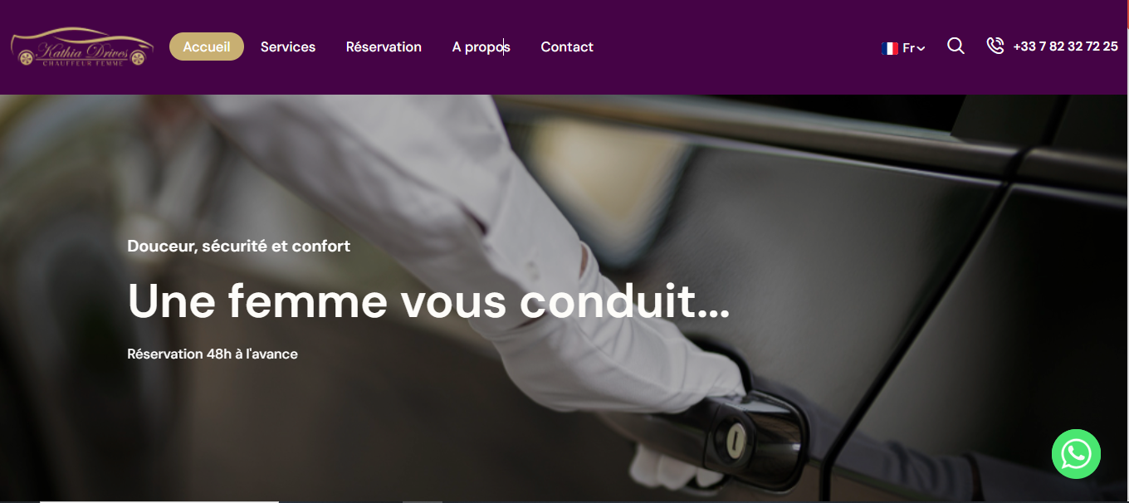Click the heading Une femme vous conduit
This screenshot has width=1129, height=503.
click(428, 300)
